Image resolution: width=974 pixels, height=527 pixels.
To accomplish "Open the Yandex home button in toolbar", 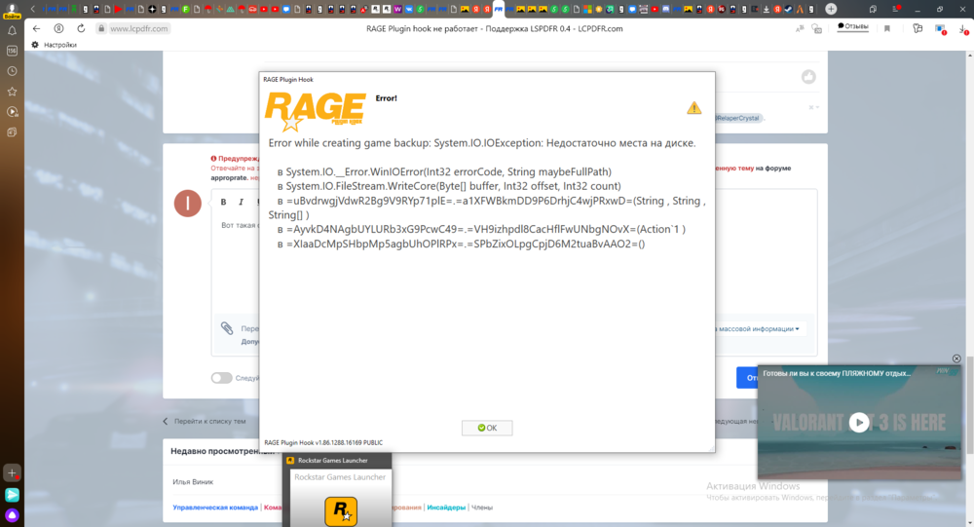I will coord(58,28).
